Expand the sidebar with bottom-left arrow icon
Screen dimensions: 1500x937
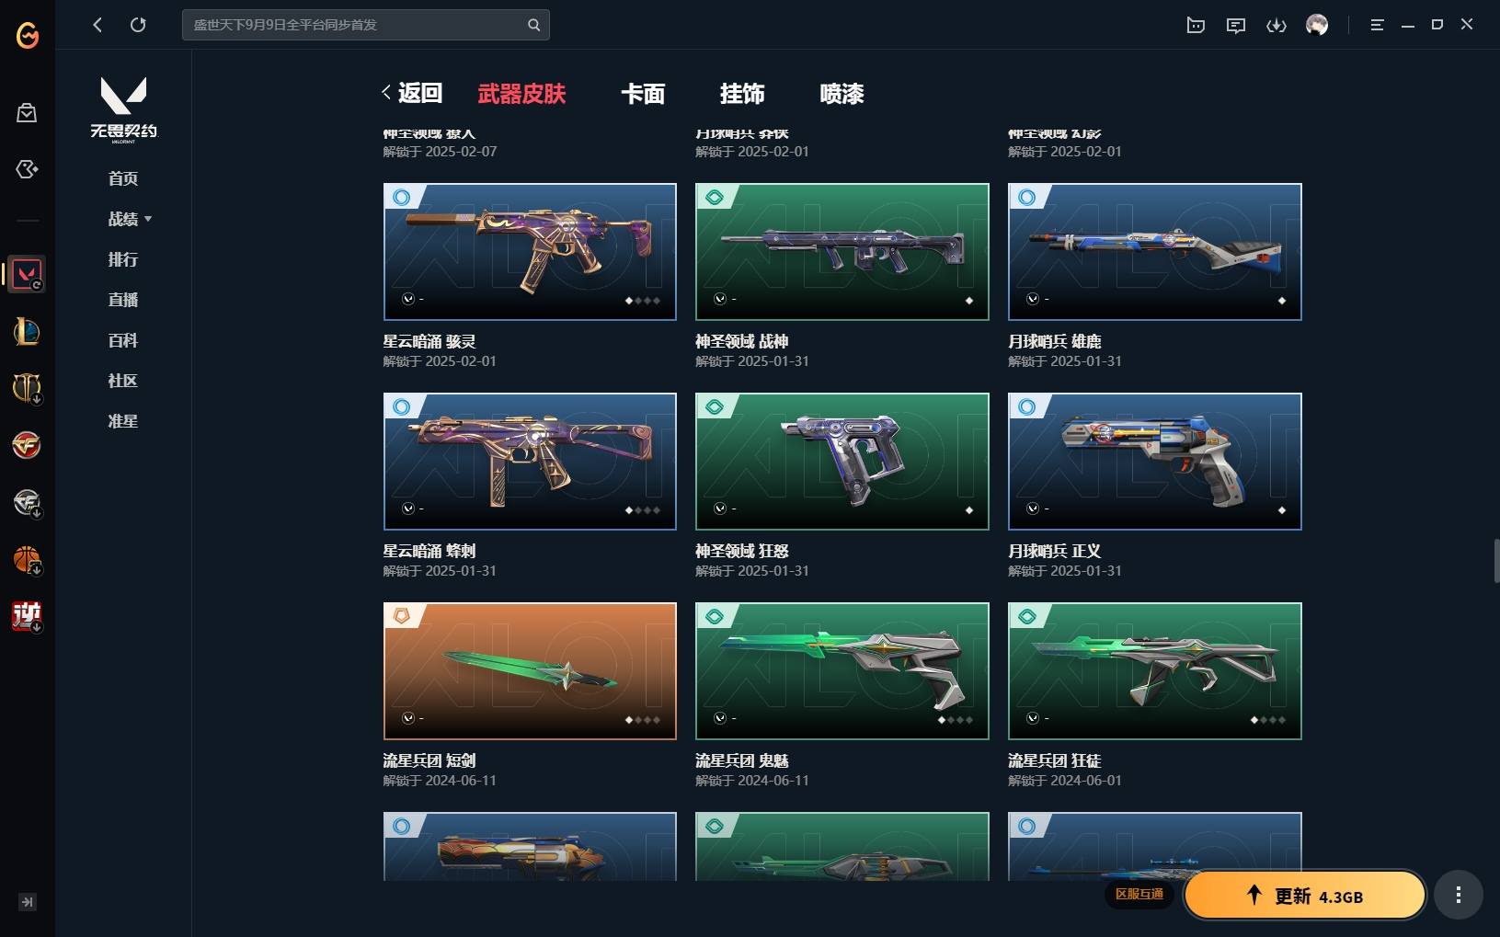(28, 902)
